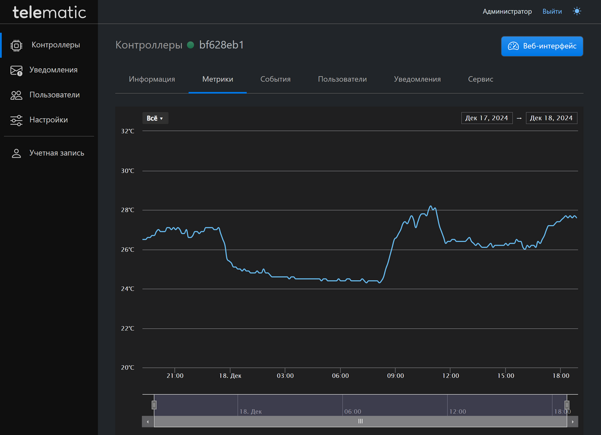Click the Учетная запись person icon
The height and width of the screenshot is (435, 601).
17,153
